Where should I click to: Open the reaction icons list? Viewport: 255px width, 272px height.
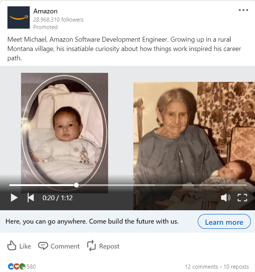point(17,266)
